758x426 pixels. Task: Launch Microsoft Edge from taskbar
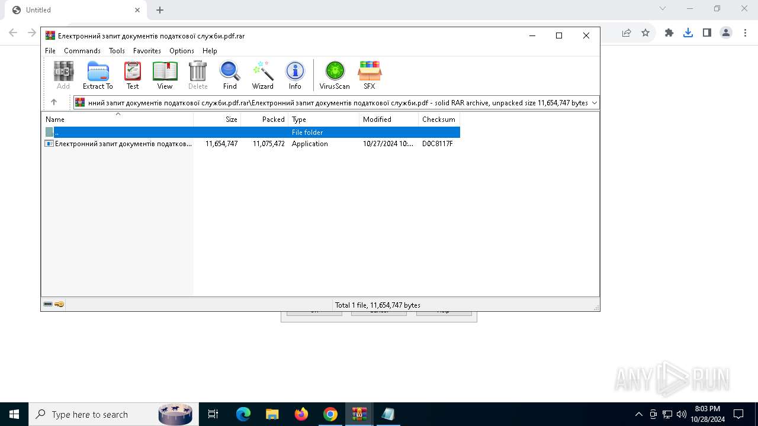click(243, 414)
